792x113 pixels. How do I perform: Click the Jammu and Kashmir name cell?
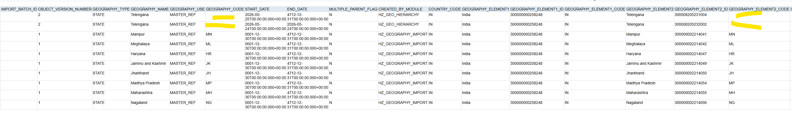(x=149, y=66)
